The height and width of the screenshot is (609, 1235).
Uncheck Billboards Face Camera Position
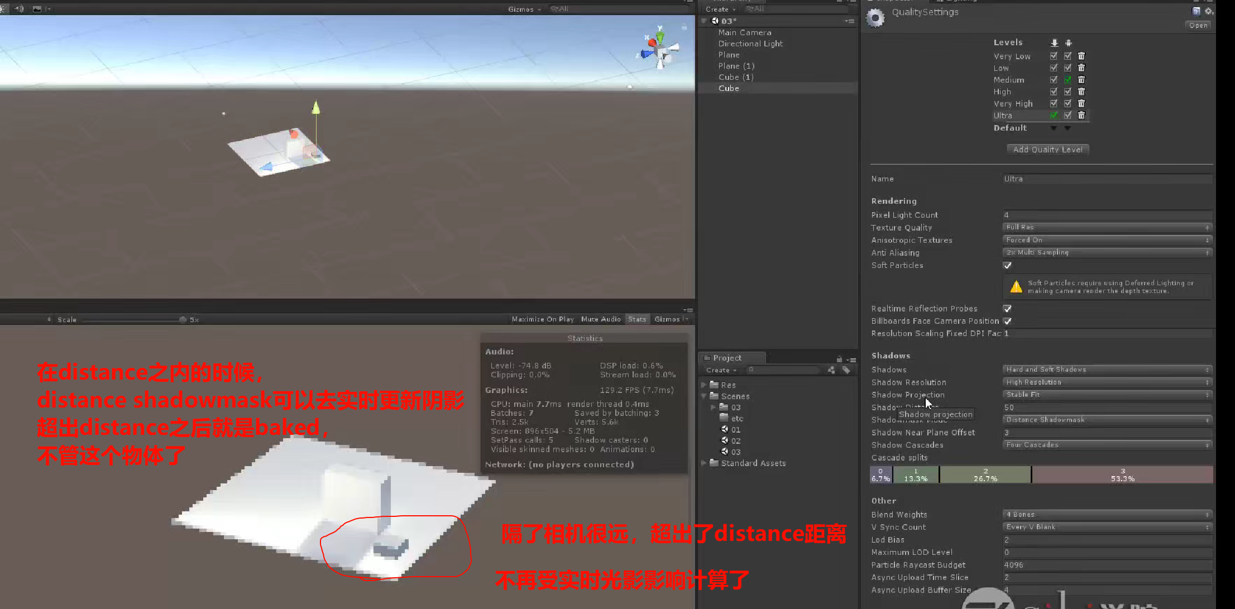[1007, 321]
